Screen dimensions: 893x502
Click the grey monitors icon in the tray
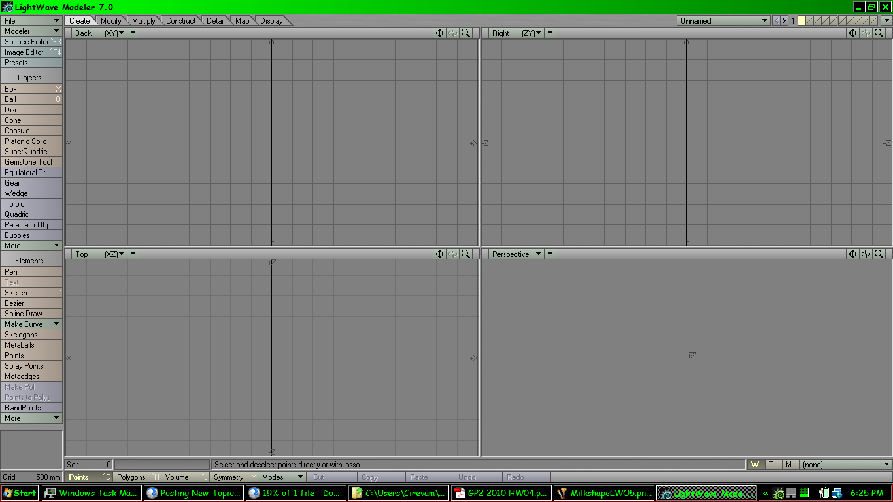[791, 493]
